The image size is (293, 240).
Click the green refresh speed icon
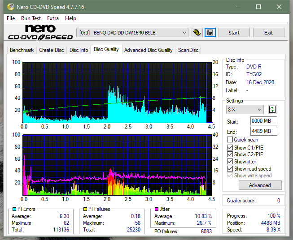[272, 109]
